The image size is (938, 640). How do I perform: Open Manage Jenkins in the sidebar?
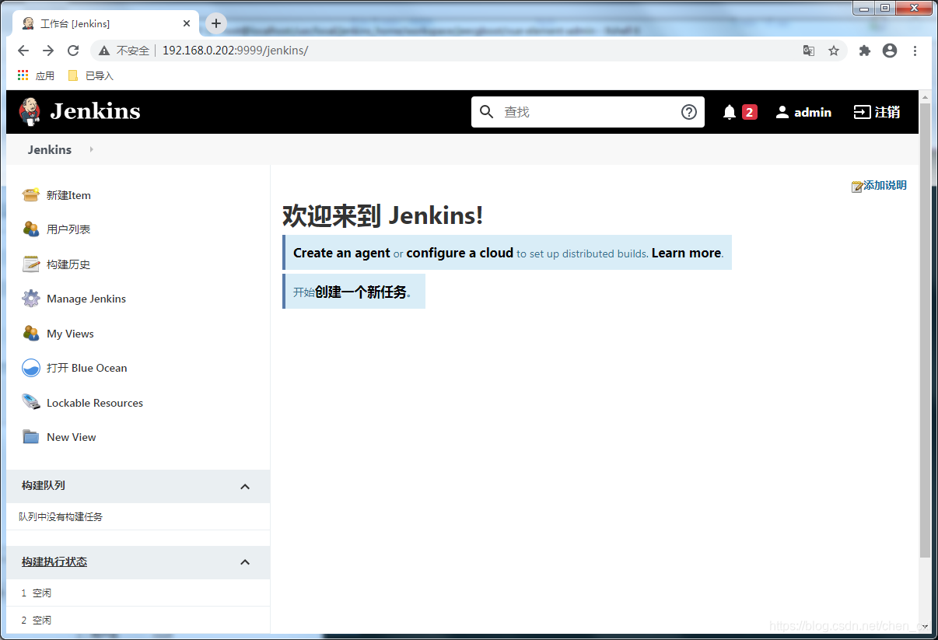point(86,299)
